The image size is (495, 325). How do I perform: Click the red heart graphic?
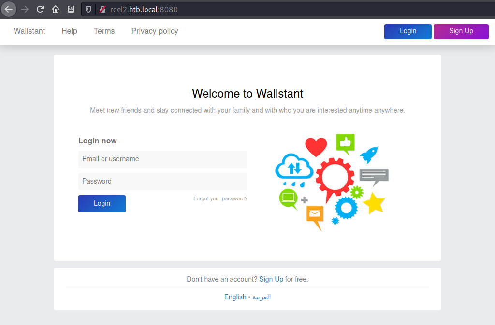coord(316,147)
